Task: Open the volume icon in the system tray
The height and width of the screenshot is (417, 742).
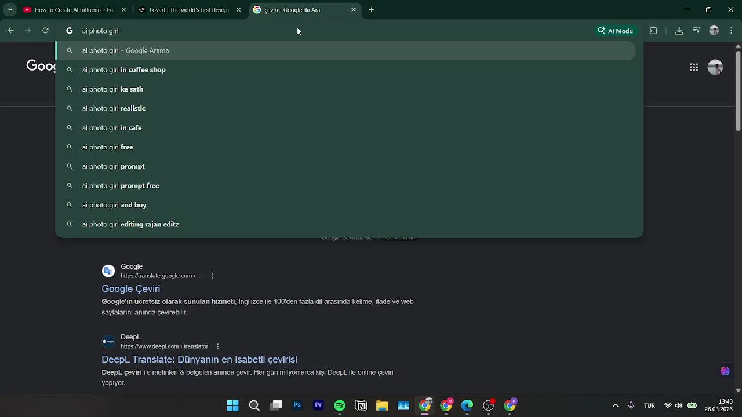Action: [x=679, y=405]
